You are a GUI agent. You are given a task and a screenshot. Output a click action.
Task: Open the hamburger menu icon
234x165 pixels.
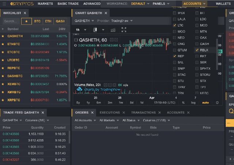[x=4, y=4]
